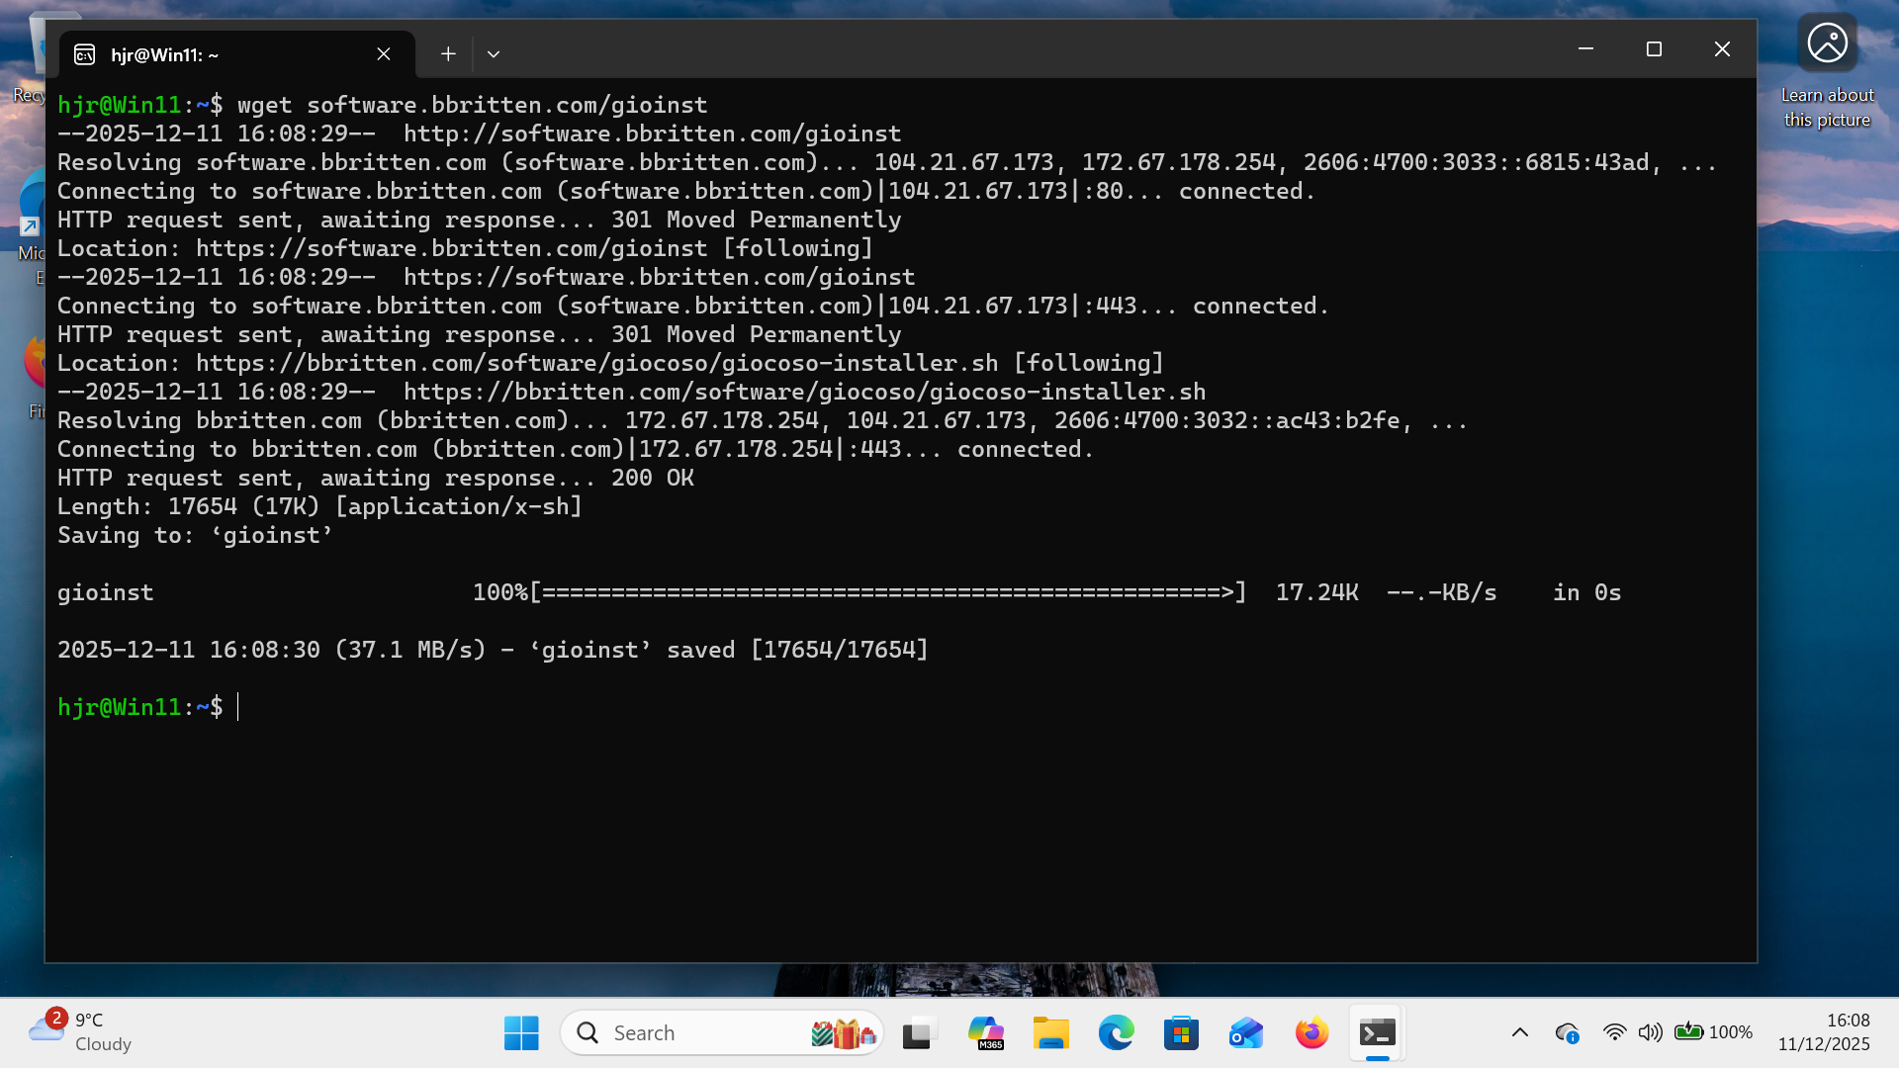Open the Windows Start menu
The image size is (1899, 1068).
pyautogui.click(x=521, y=1033)
